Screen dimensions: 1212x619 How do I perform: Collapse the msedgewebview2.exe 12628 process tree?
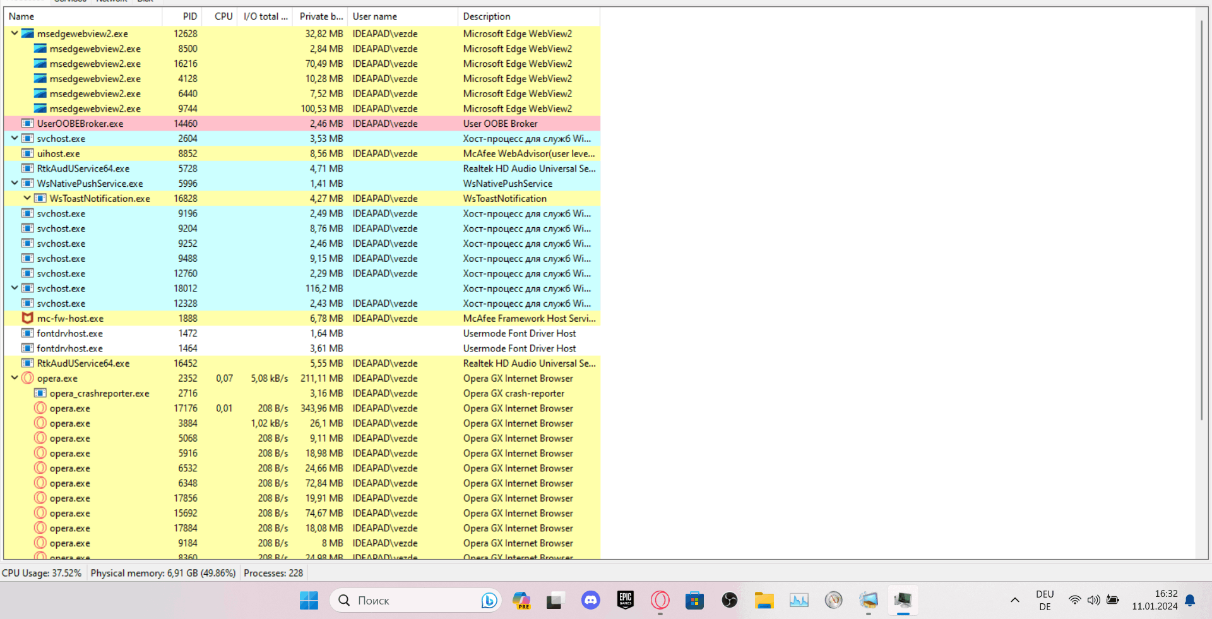(15, 33)
